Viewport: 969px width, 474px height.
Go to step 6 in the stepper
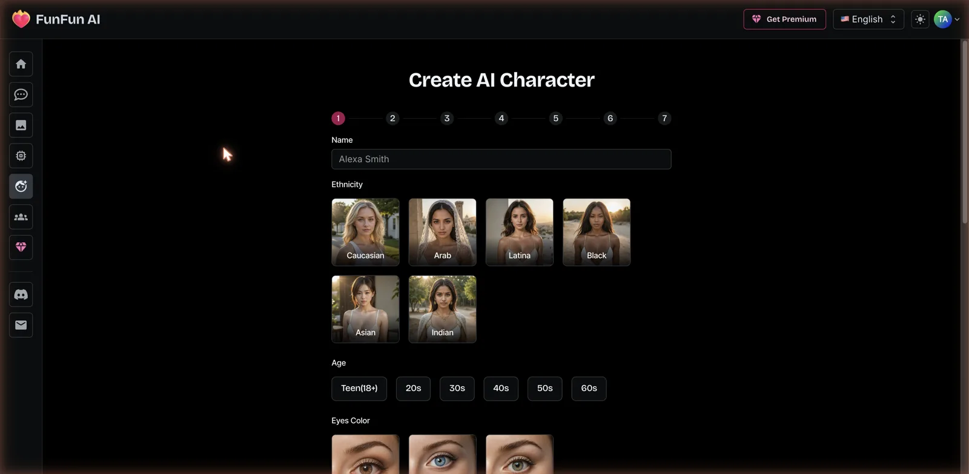pos(610,118)
